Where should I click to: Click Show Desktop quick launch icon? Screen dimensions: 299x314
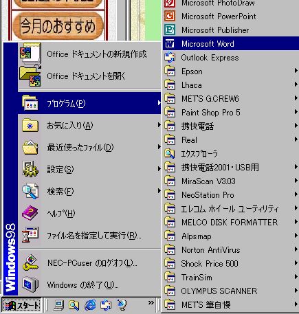[x=58, y=305]
